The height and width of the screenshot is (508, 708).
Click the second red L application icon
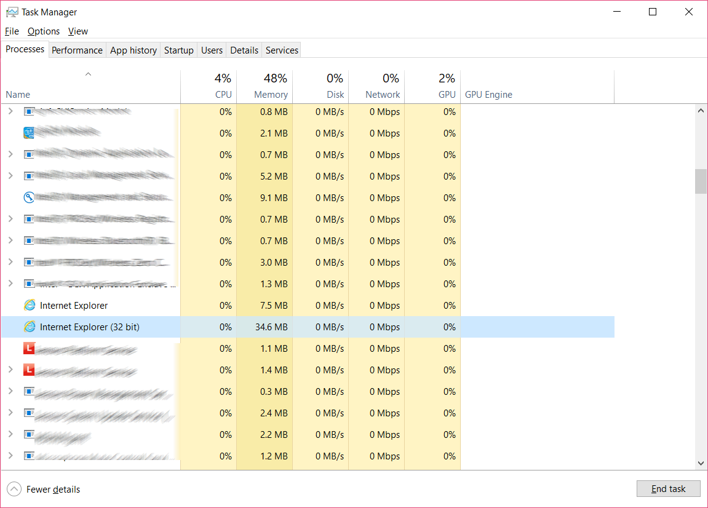pyautogui.click(x=28, y=370)
